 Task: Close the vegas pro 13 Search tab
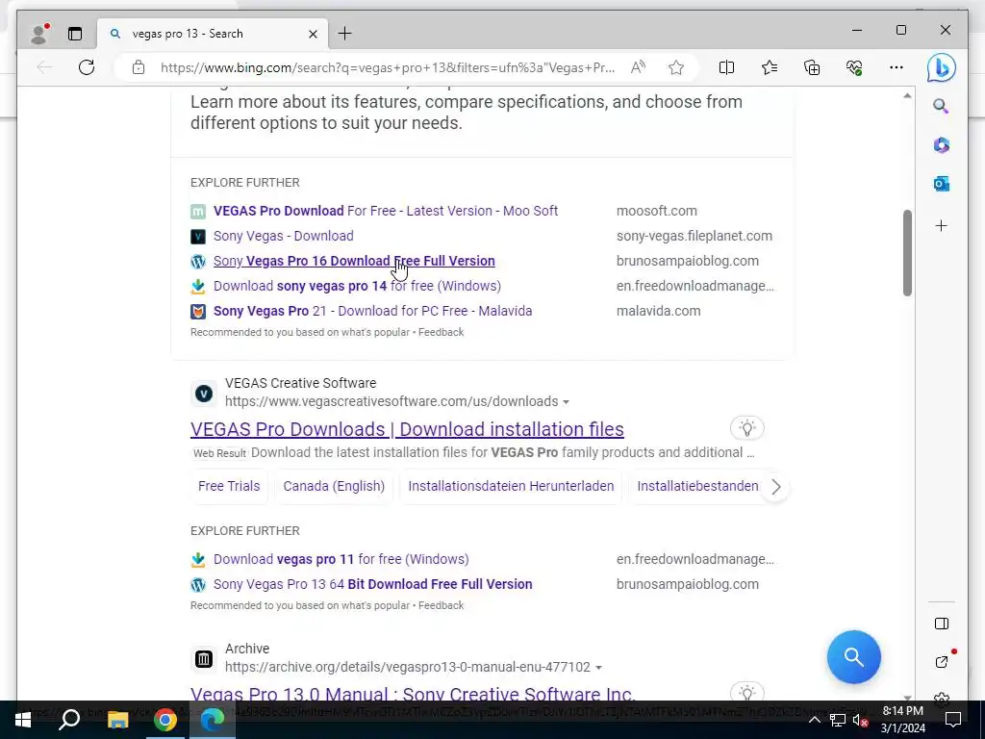click(x=313, y=34)
